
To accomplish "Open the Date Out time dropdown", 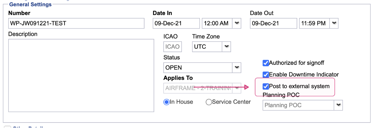I will (x=334, y=23).
